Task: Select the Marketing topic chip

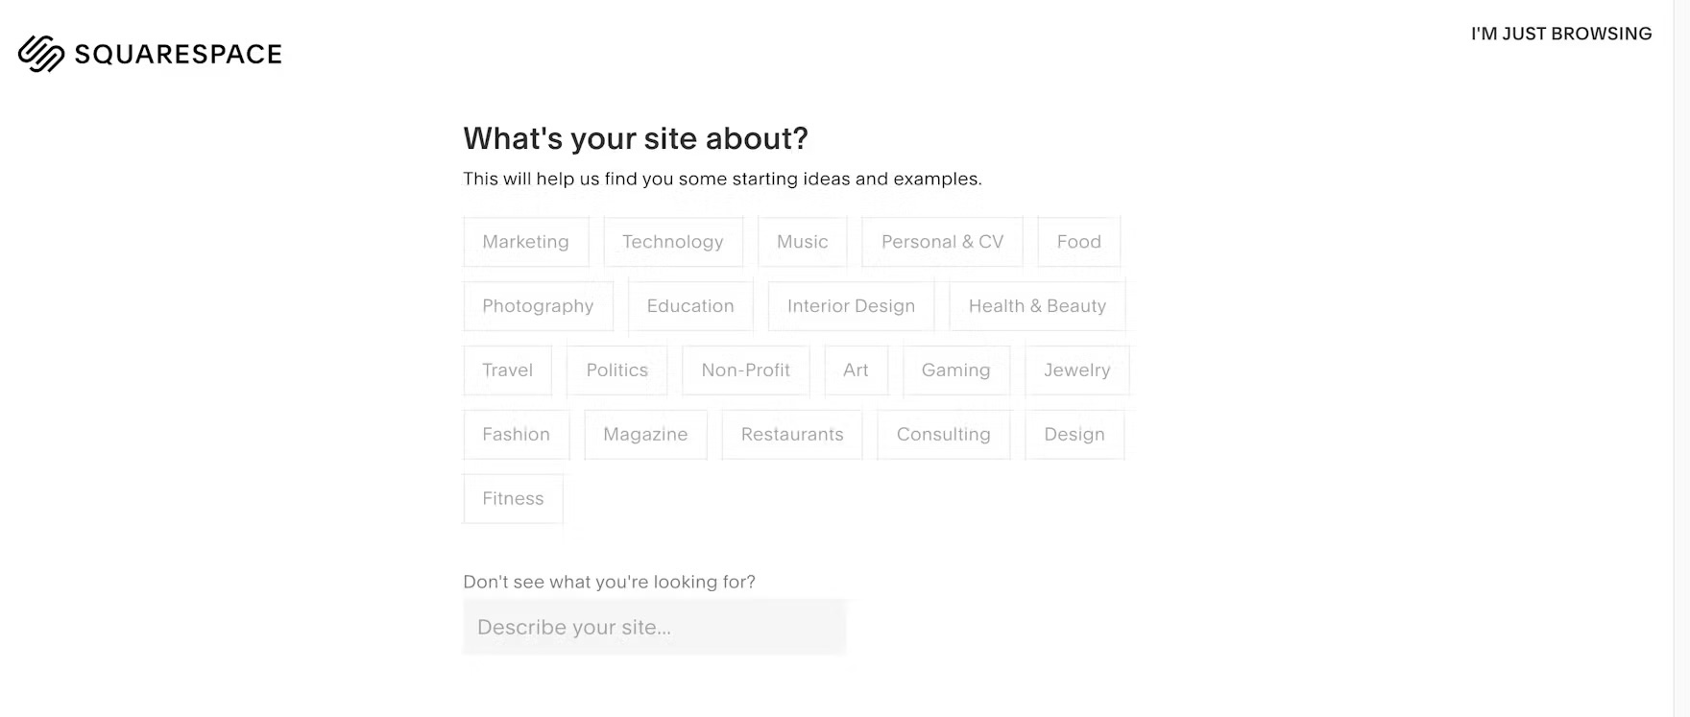Action: pyautogui.click(x=525, y=242)
